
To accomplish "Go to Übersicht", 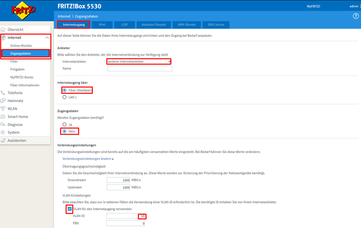I will pos(15,29).
